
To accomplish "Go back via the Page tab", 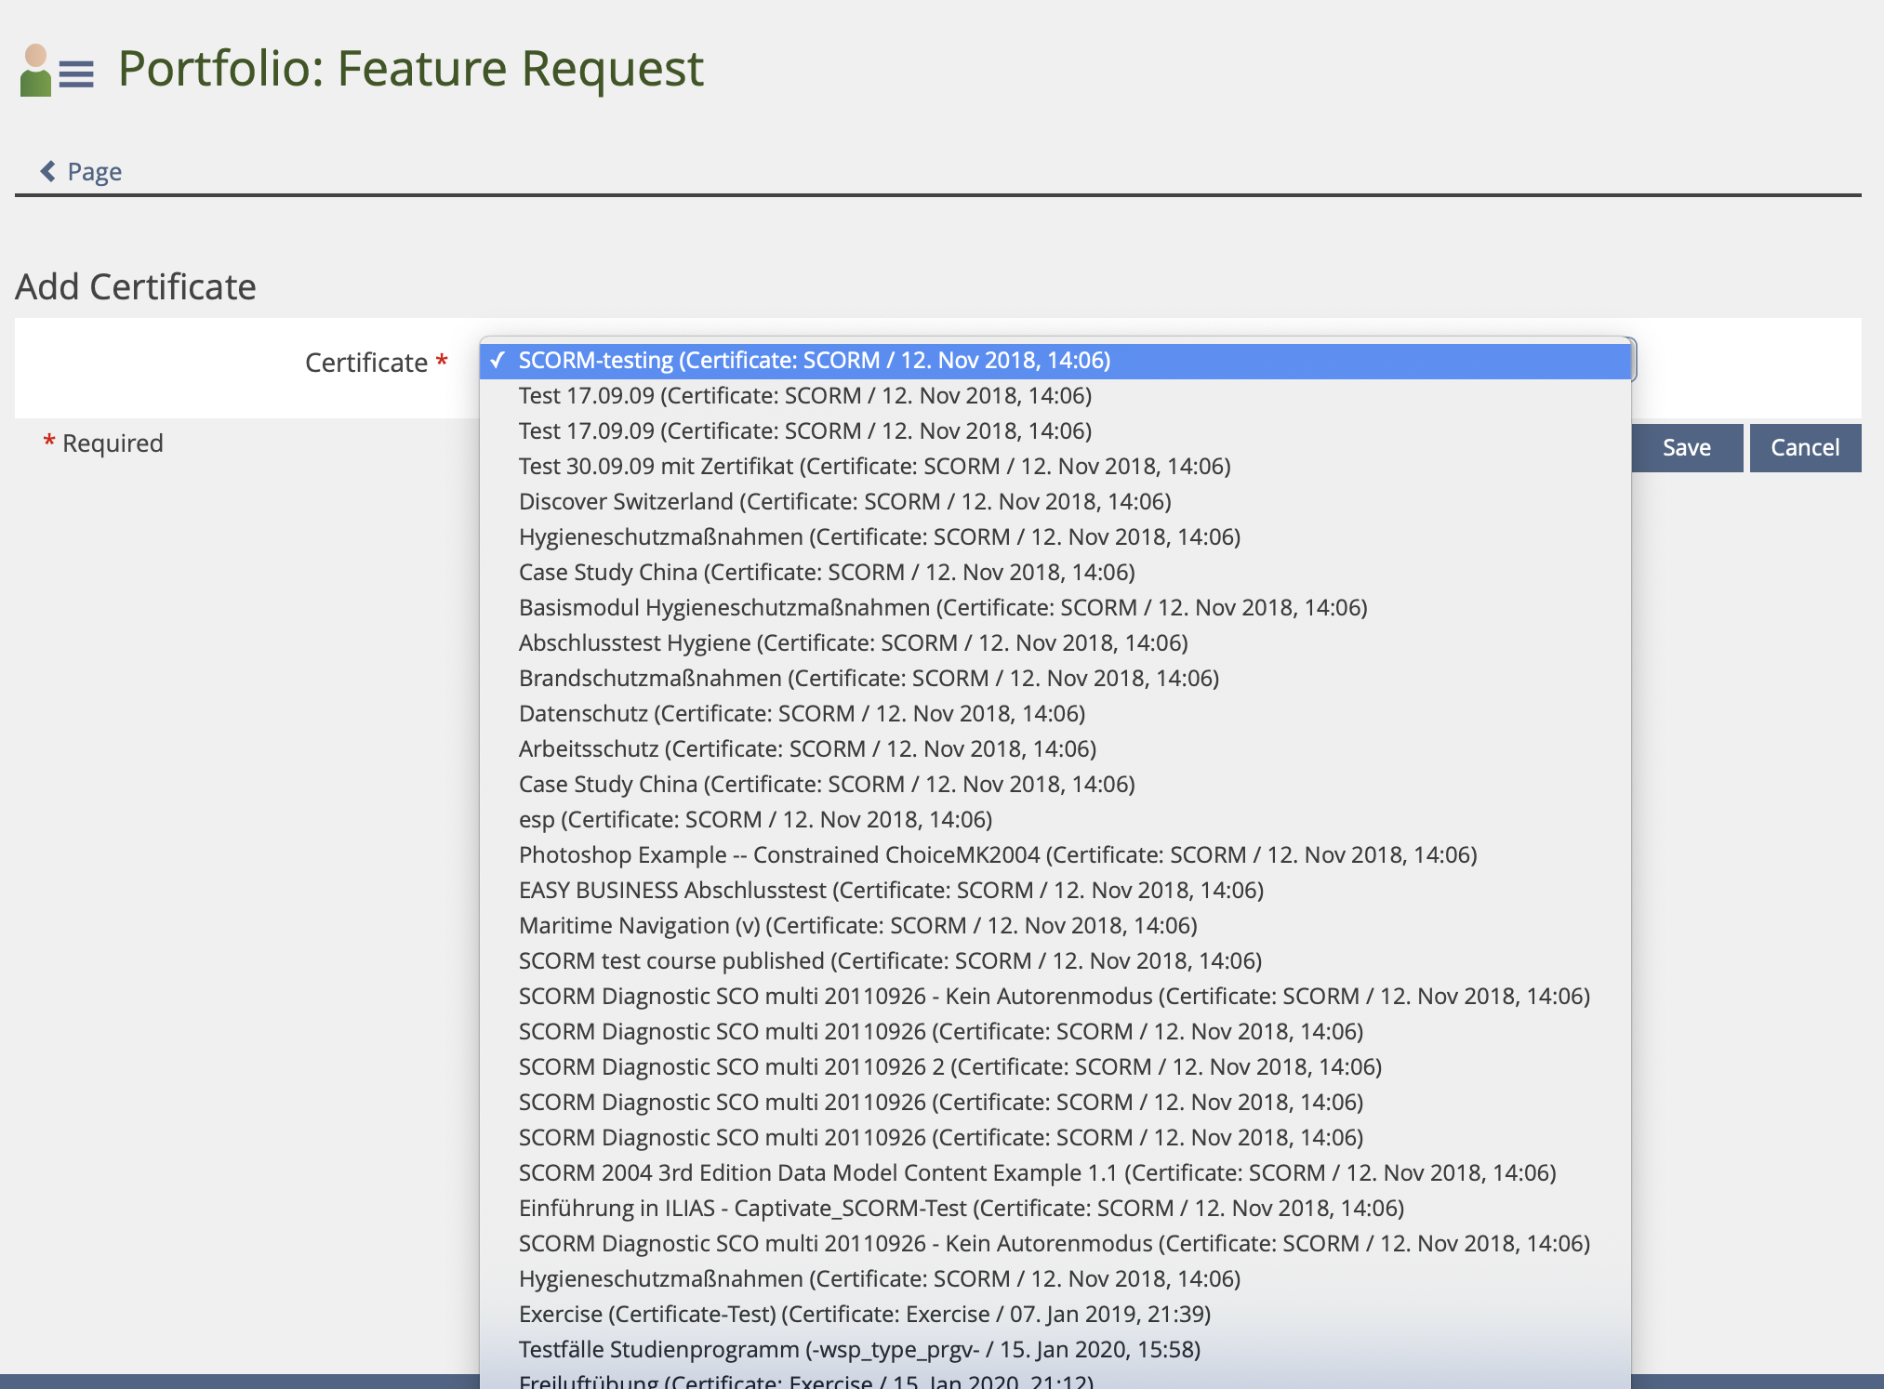I will click(x=94, y=172).
